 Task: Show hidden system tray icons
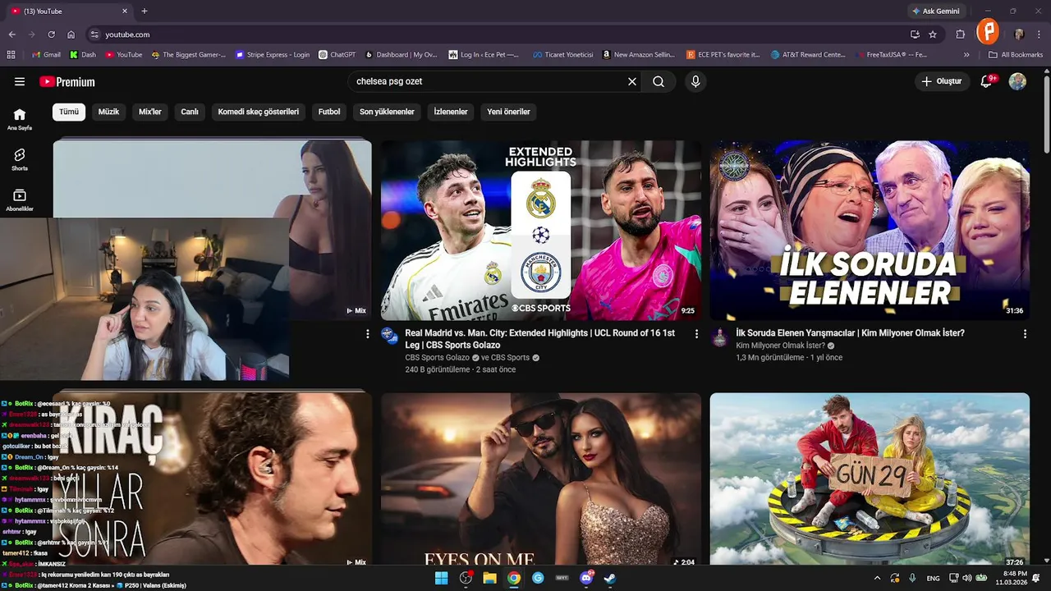coord(877,578)
